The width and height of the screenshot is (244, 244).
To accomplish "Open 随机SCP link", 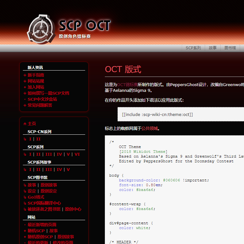I will [x=36, y=231].
